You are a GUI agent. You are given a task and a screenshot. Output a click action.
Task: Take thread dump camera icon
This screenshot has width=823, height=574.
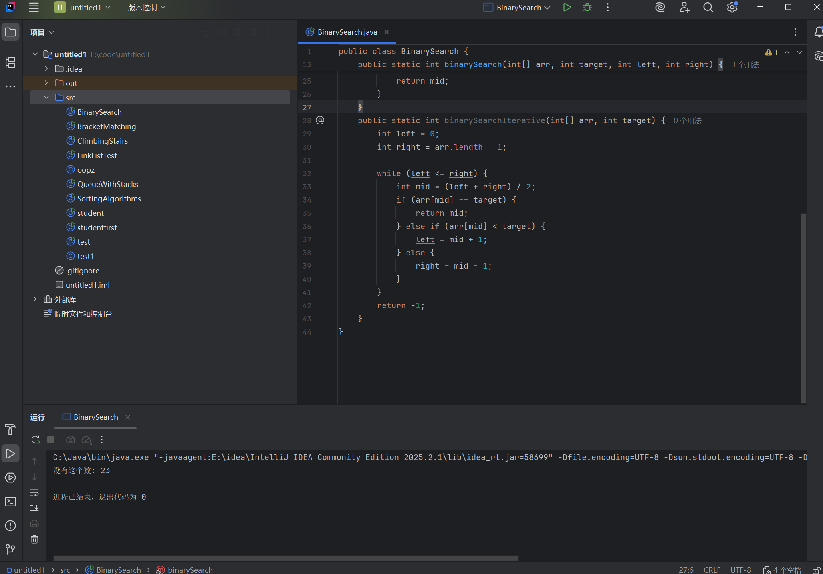point(71,440)
